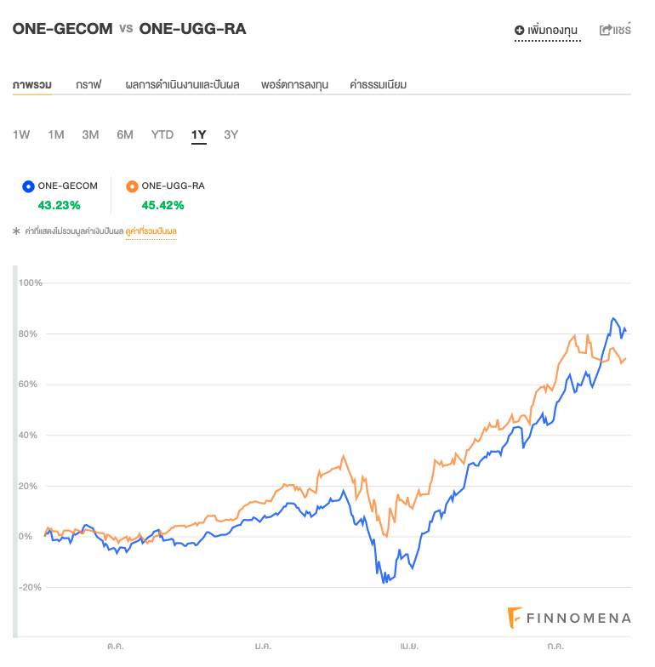The image size is (655, 667).
Task: Click the share arrow icon
Action: click(x=606, y=31)
